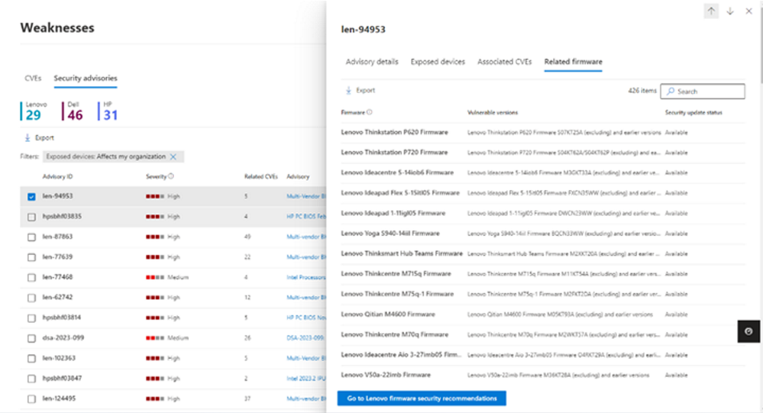This screenshot has width=763, height=413.
Task: Select the Security advisories tab
Action: [x=85, y=78]
